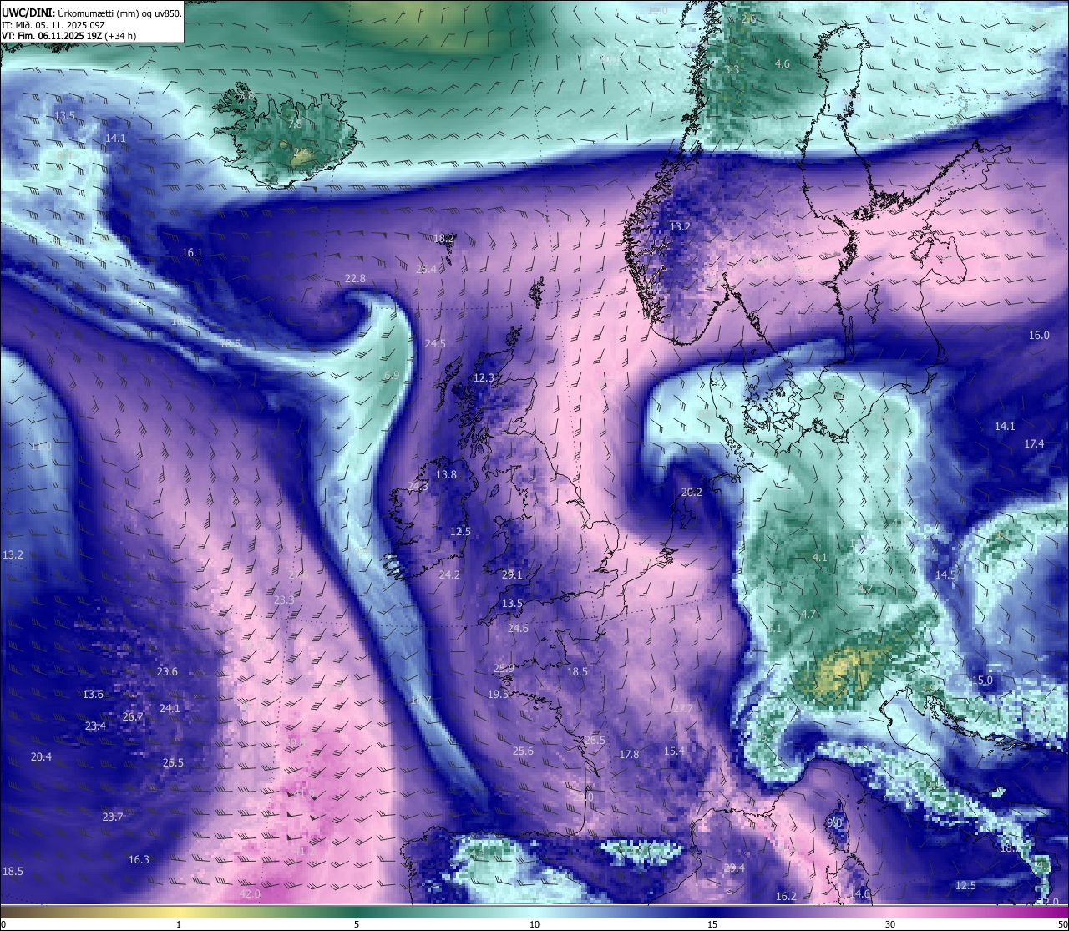This screenshot has width=1069, height=931.
Task: Click the 15 tick label on color scale
Action: pos(712,924)
